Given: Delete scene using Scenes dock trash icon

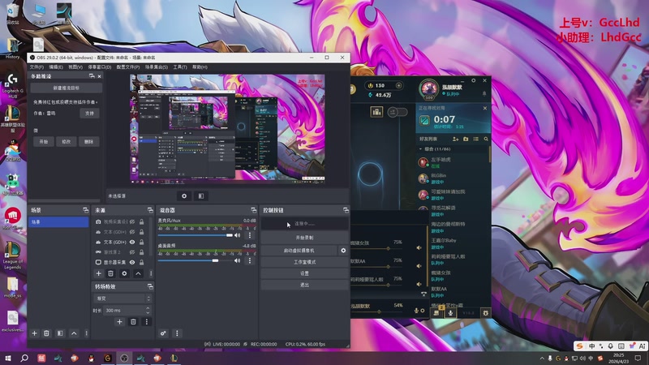Looking at the screenshot, I should [x=46, y=333].
